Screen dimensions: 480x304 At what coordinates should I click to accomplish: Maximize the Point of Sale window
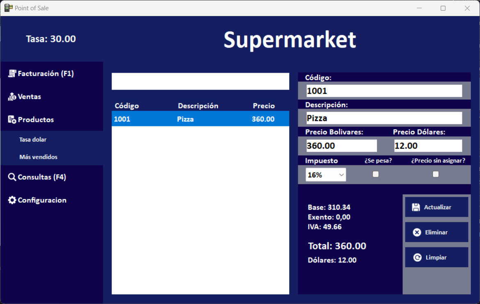pos(443,8)
